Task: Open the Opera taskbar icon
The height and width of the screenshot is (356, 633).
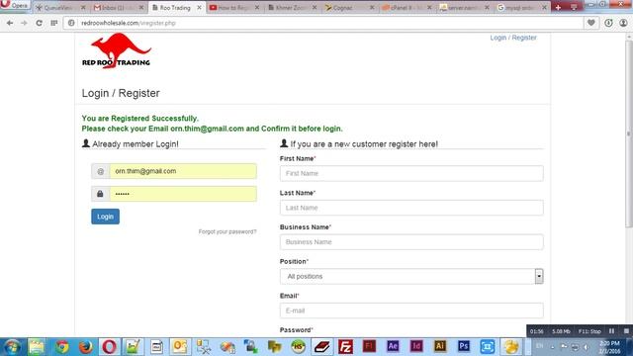Action: click(109, 347)
